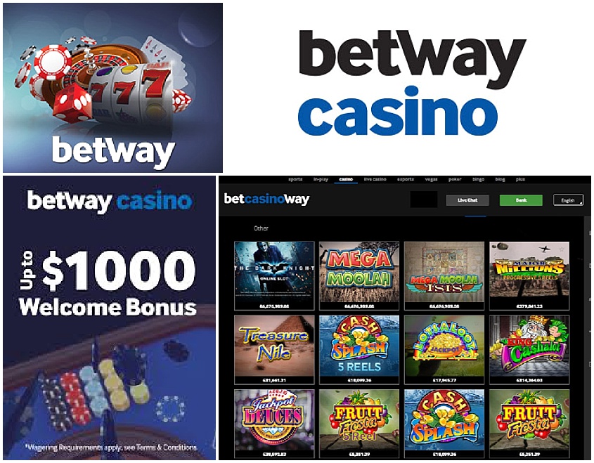The width and height of the screenshot is (594, 463).
Task: Open the live casino tab
Action: 375,179
